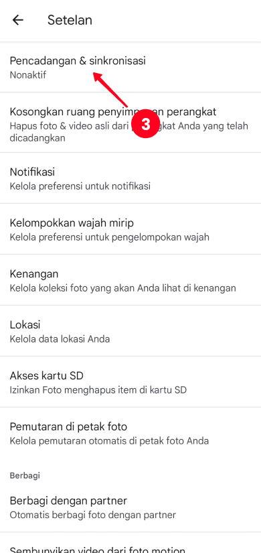261x553 pixels.
Task: Open Kosongkan ruang penyimpanan perangkat
Action: click(130, 123)
